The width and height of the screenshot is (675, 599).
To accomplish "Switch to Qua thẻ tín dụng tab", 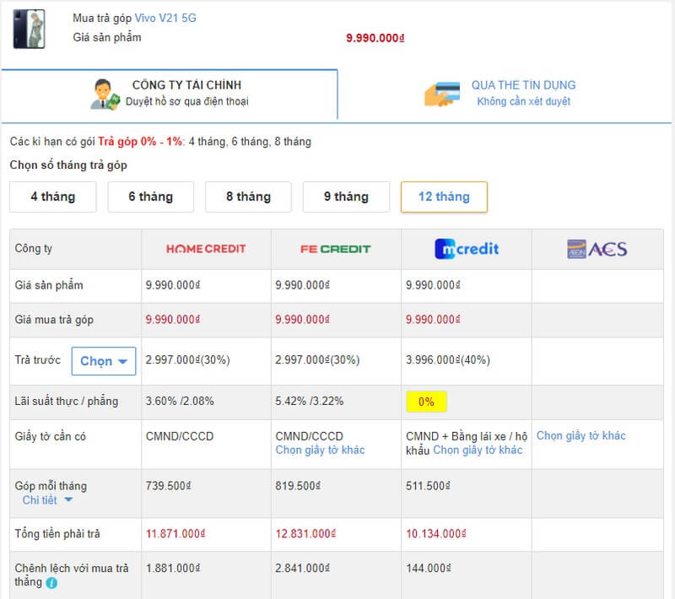I will pyautogui.click(x=505, y=94).
